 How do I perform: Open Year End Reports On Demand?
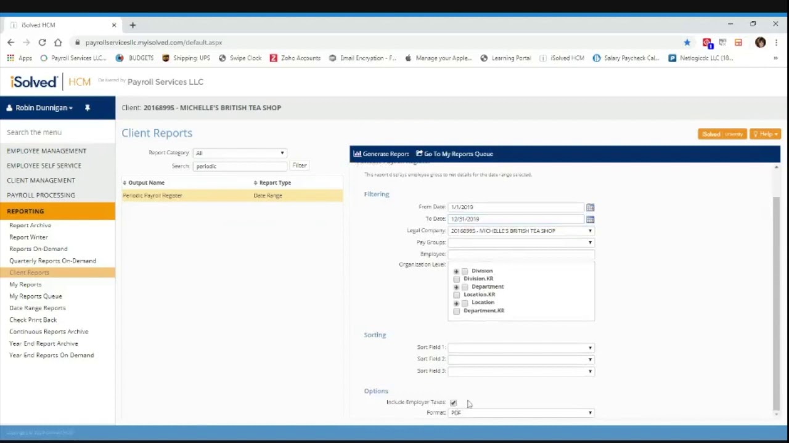[x=52, y=356]
